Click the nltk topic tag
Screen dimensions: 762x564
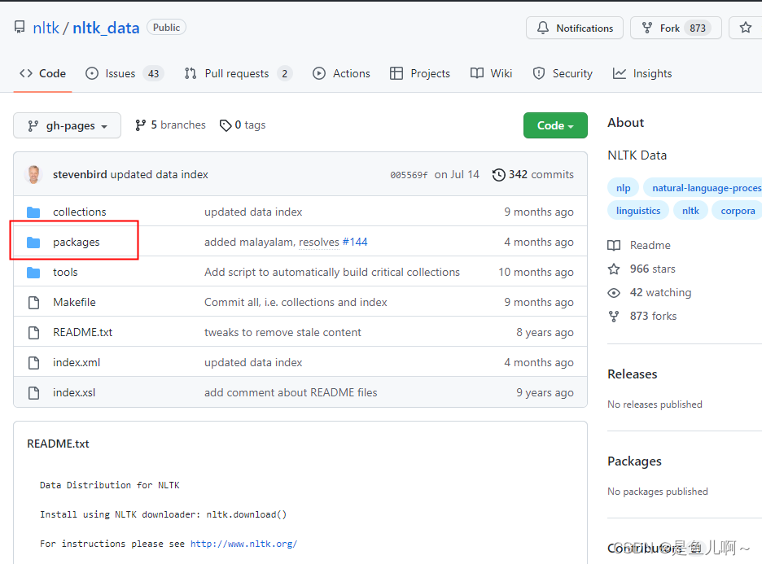[690, 211]
